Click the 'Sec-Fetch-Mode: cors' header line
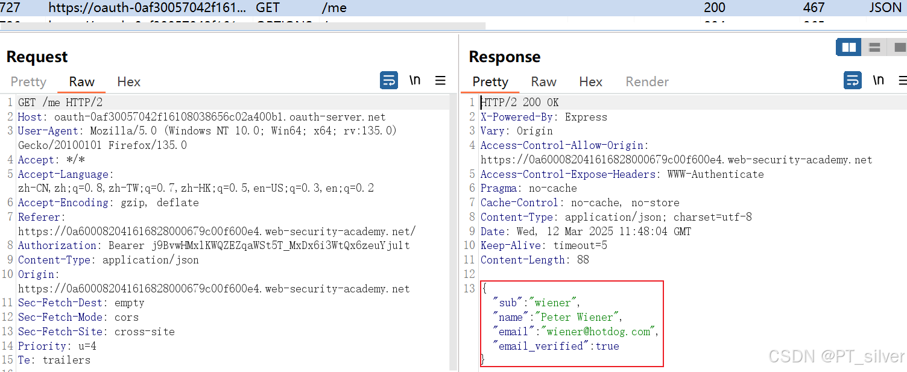907x372 pixels. tap(78, 317)
